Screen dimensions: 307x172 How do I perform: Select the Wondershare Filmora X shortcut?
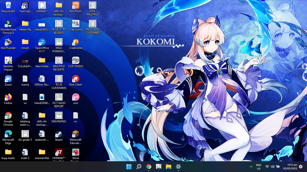(x=8, y=27)
